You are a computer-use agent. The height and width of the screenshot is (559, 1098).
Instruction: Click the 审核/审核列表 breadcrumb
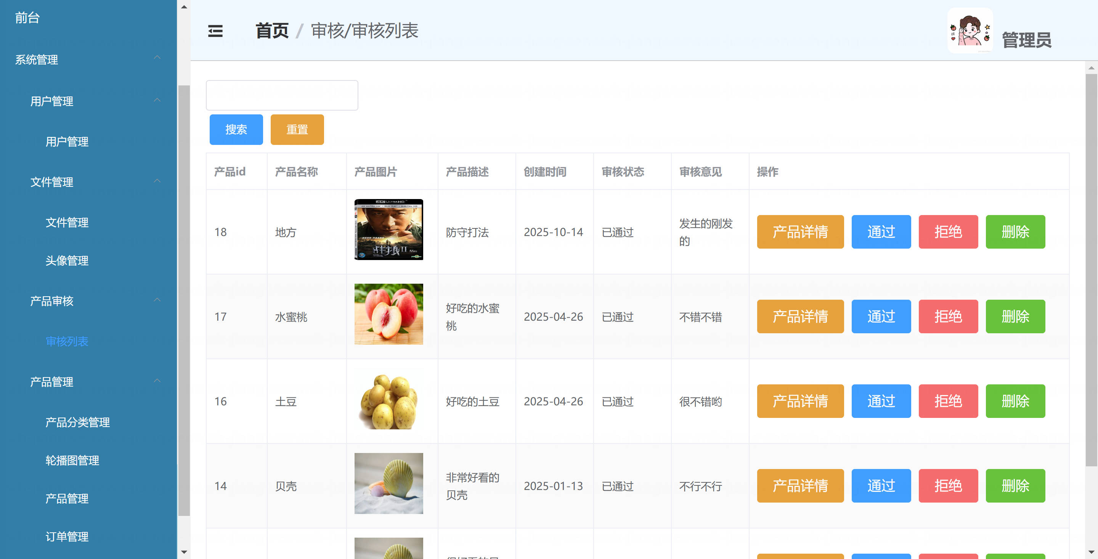pyautogui.click(x=365, y=31)
